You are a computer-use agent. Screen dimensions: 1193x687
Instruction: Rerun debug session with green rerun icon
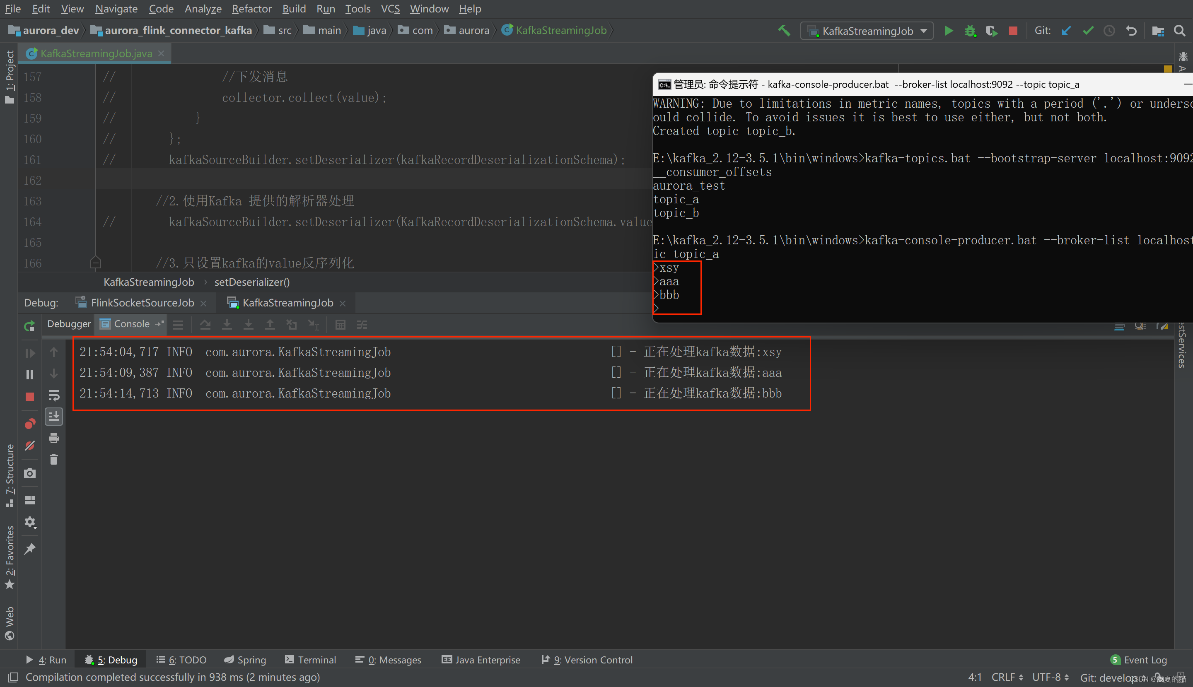click(x=29, y=325)
